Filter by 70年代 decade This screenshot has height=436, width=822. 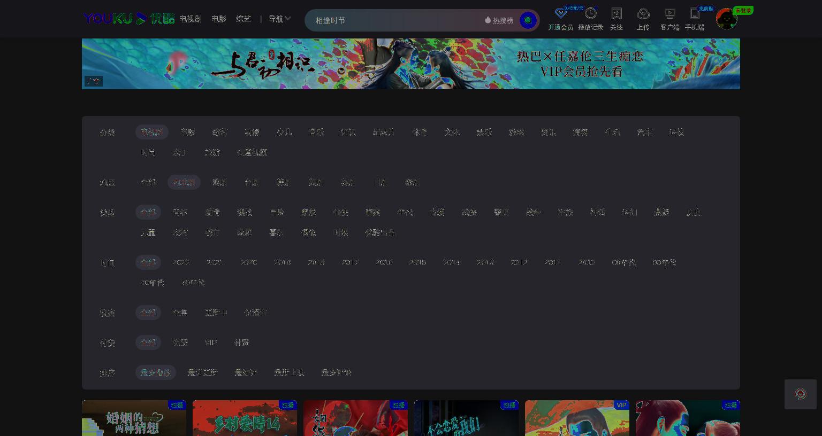pyautogui.click(x=193, y=283)
